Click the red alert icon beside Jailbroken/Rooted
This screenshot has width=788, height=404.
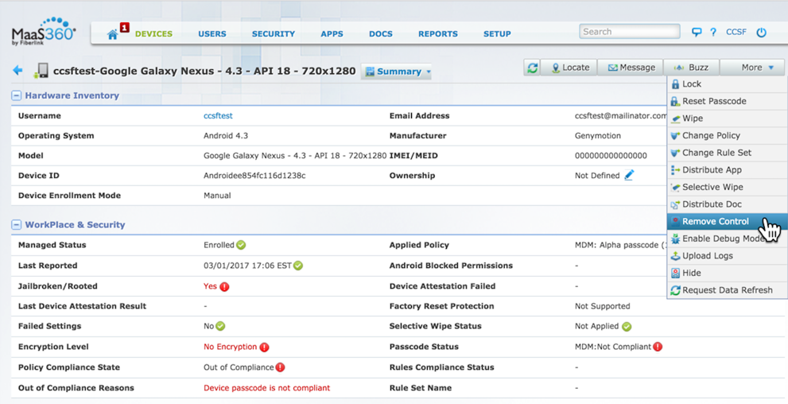pyautogui.click(x=224, y=286)
